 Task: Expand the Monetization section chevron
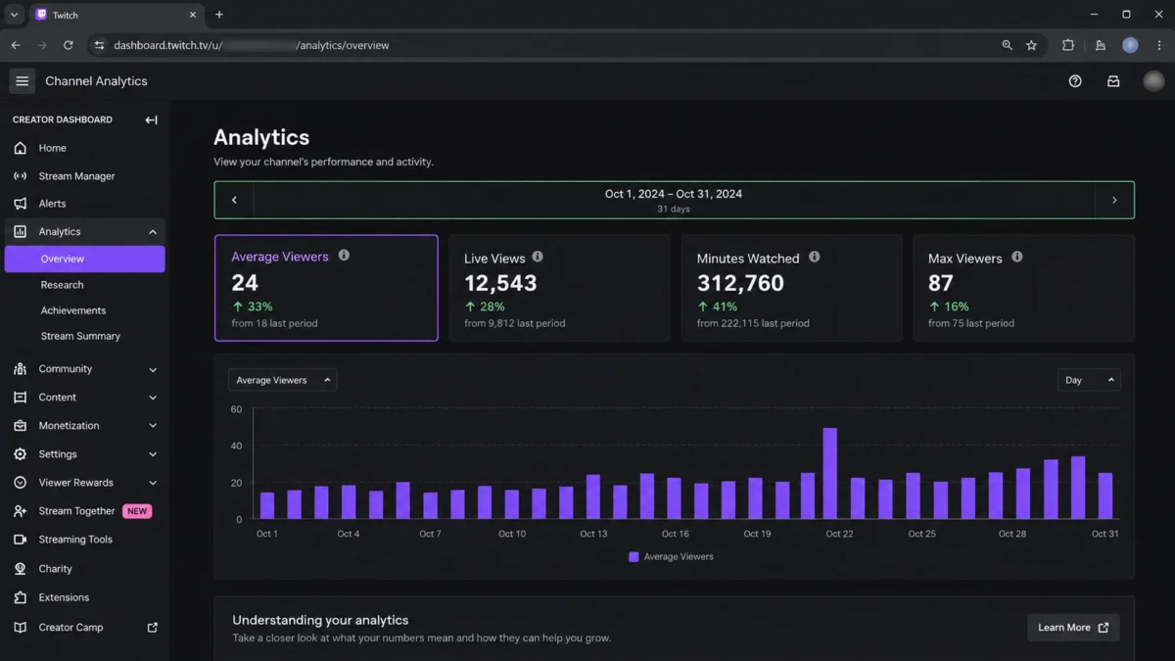(x=153, y=426)
